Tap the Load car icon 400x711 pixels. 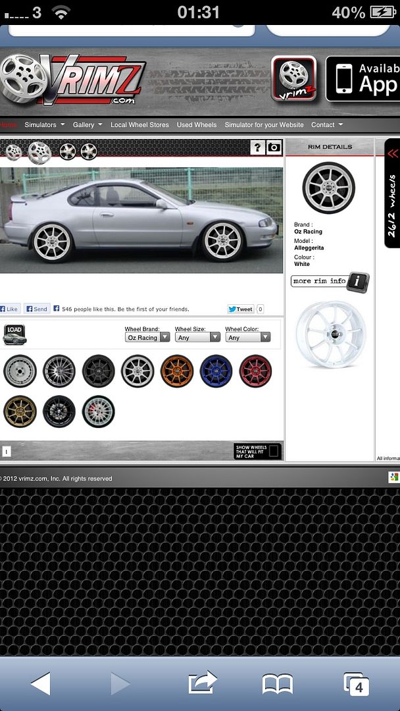[14, 334]
